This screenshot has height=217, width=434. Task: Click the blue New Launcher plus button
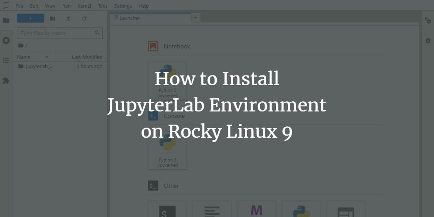(x=31, y=18)
